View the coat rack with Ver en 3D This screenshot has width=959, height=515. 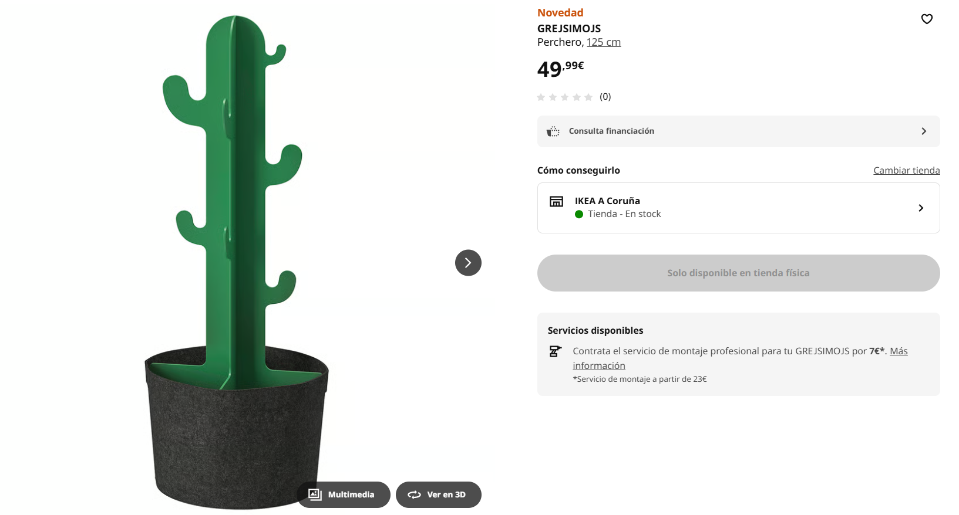point(438,494)
